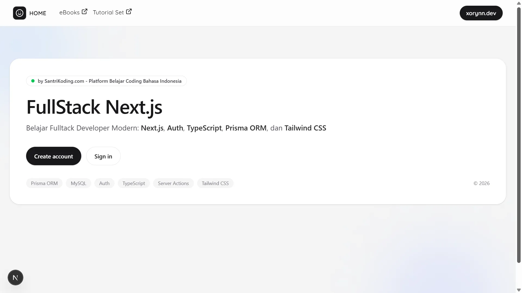This screenshot has width=522, height=293.
Task: Click the FullStack Next.js heading
Action: pos(94,107)
